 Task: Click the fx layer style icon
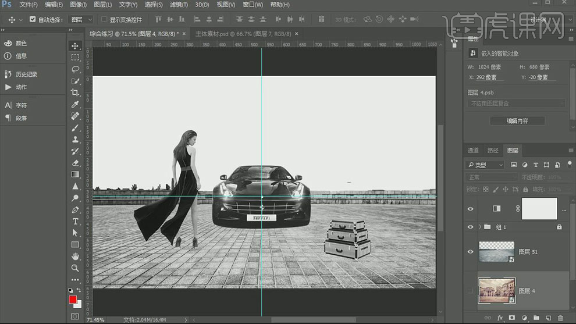pos(500,318)
